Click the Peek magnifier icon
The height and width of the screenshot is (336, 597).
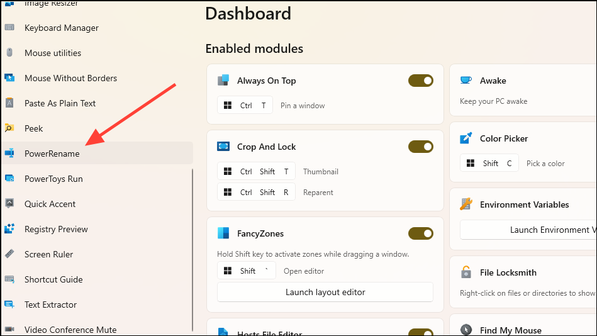[9, 128]
